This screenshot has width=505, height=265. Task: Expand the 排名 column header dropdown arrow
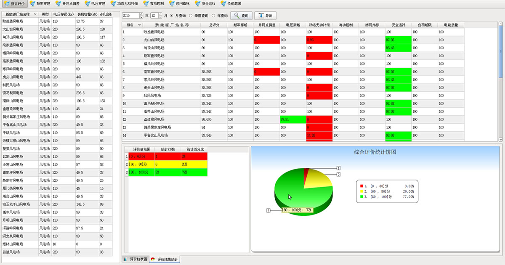(139, 25)
